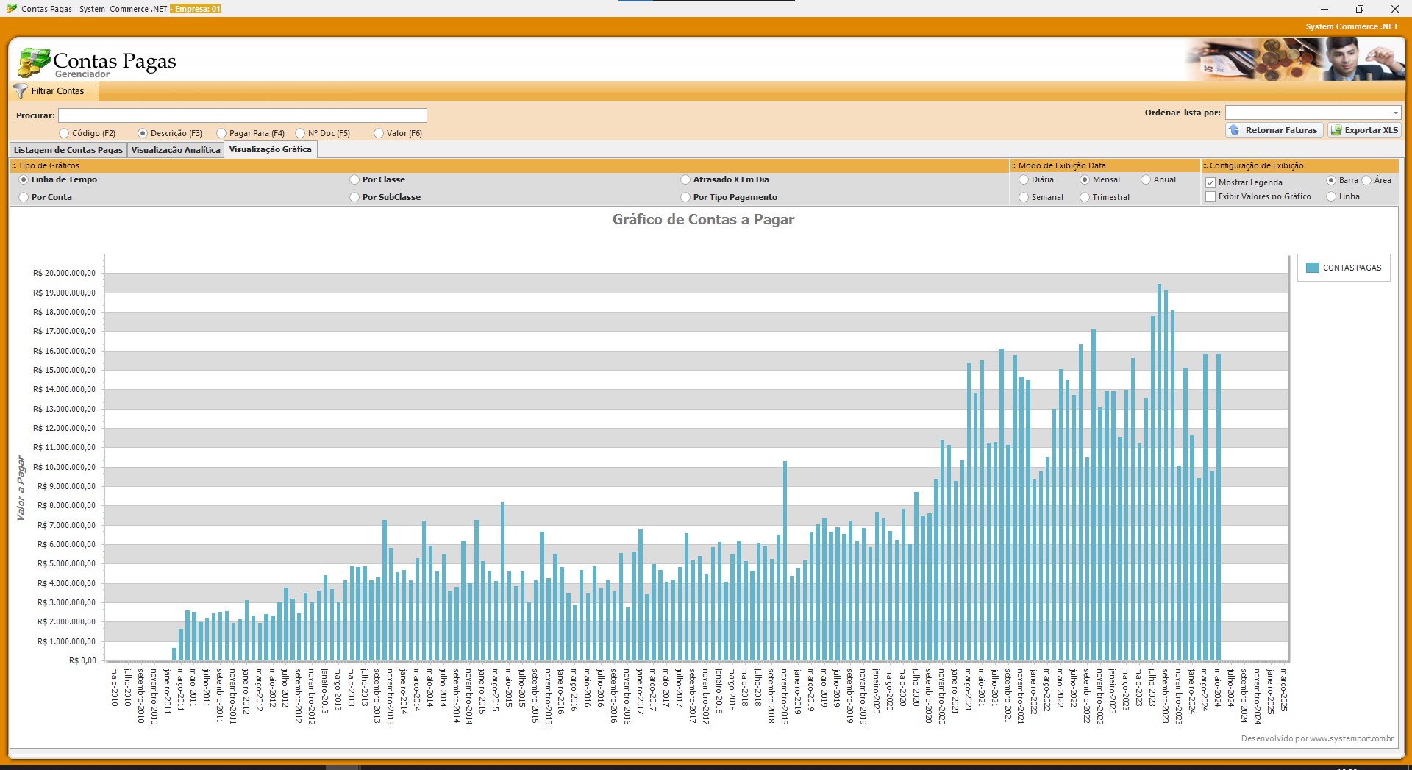
Task: Select the Anual date display mode
Action: (1146, 180)
